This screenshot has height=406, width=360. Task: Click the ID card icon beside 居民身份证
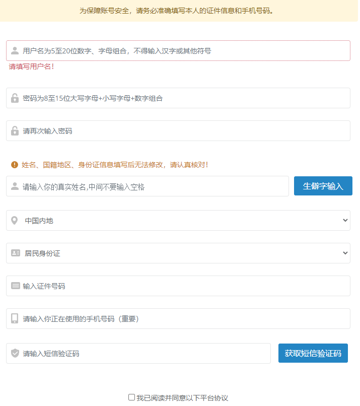click(15, 253)
